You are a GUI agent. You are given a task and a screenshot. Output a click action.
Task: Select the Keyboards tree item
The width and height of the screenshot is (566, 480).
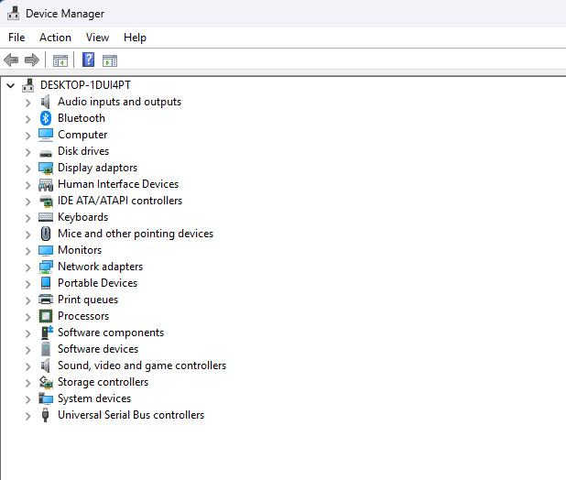coord(82,217)
